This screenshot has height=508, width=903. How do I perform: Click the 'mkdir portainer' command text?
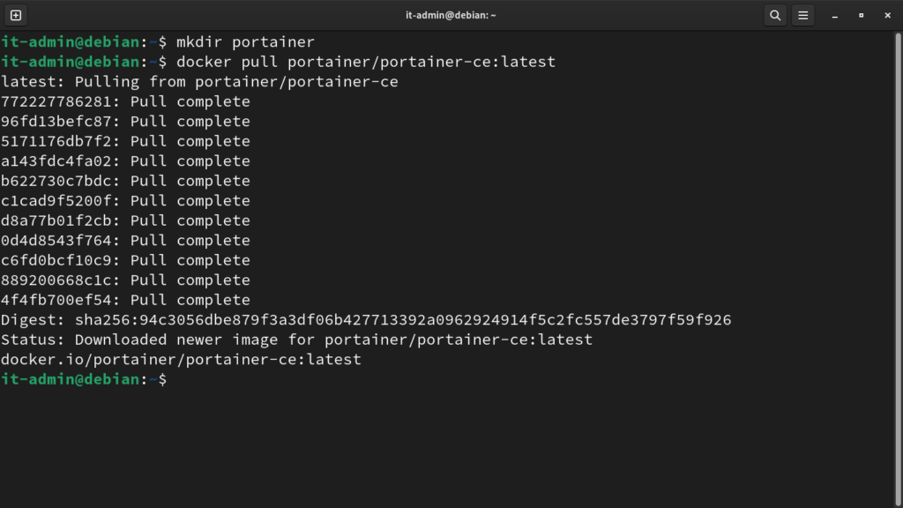[x=245, y=42]
